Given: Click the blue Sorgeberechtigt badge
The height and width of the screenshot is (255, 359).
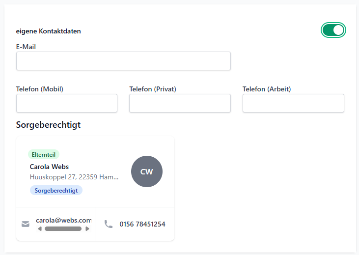Looking at the screenshot, I should tap(56, 190).
